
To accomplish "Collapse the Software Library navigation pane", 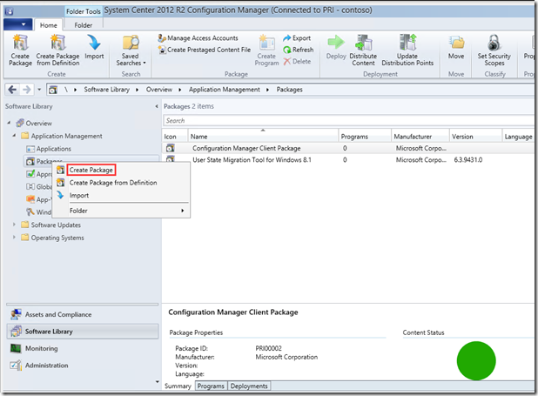I will (157, 106).
